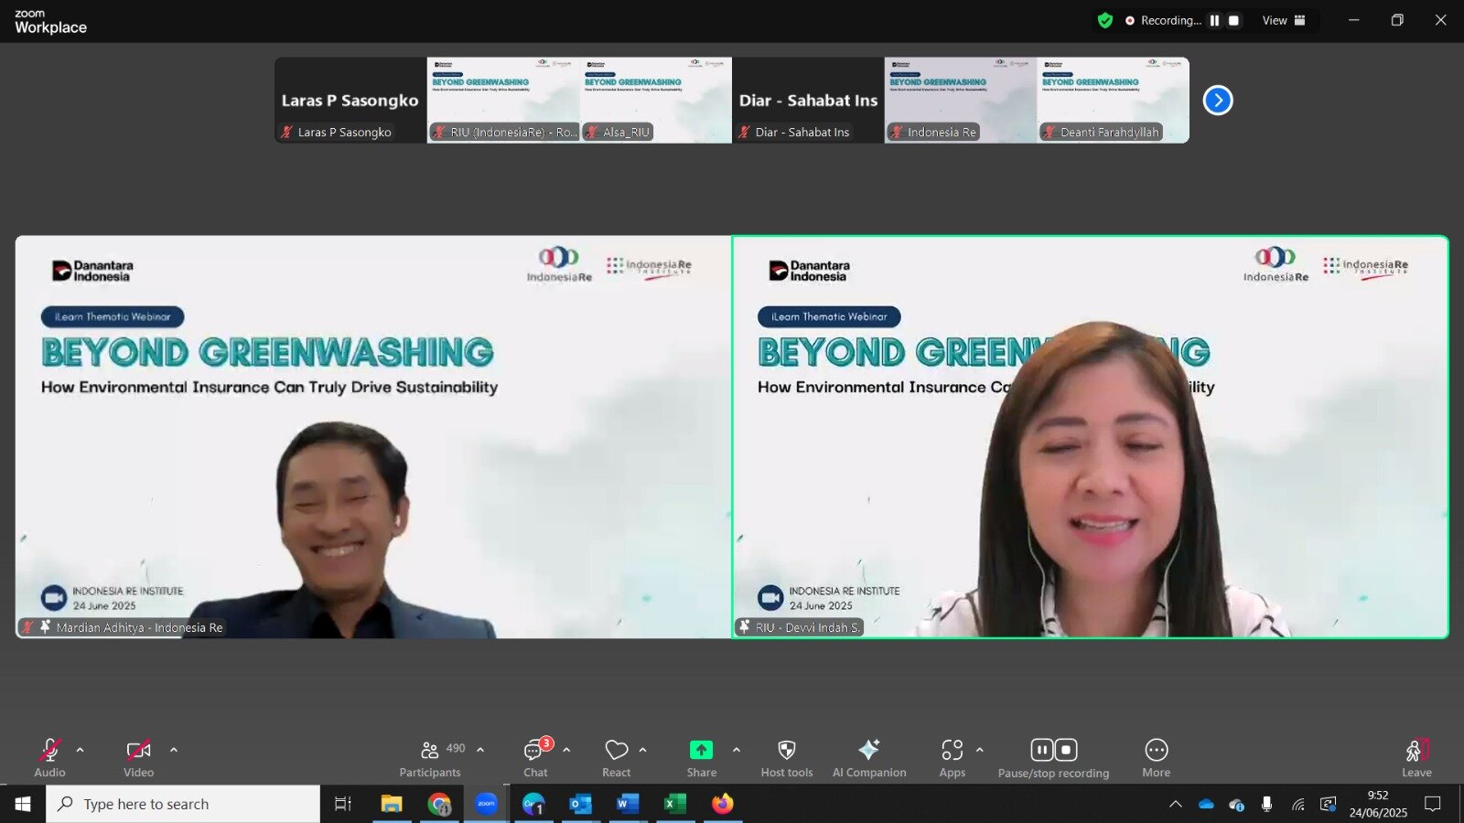Open Firefox from taskbar
Viewport: 1464px width, 823px height.
tap(722, 804)
